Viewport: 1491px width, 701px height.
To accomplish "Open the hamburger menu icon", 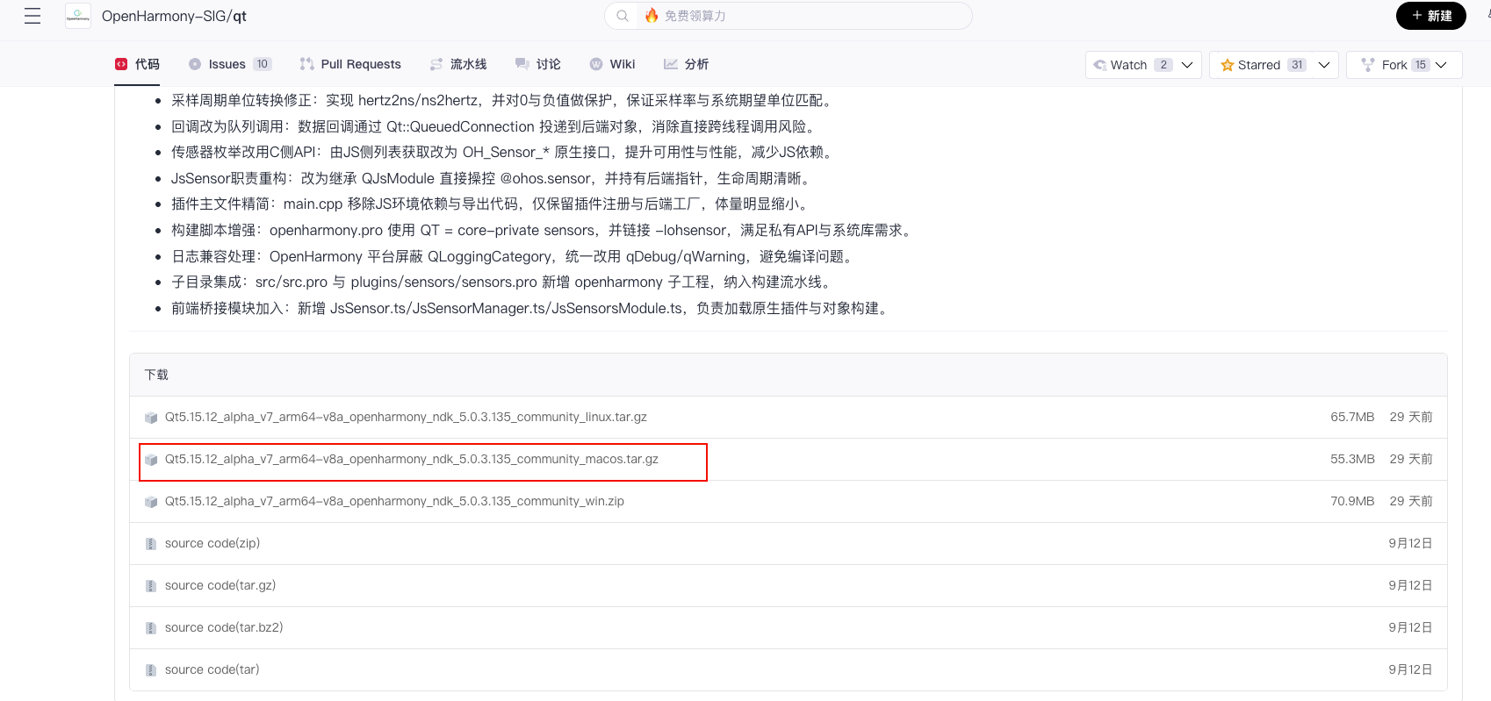I will (32, 16).
